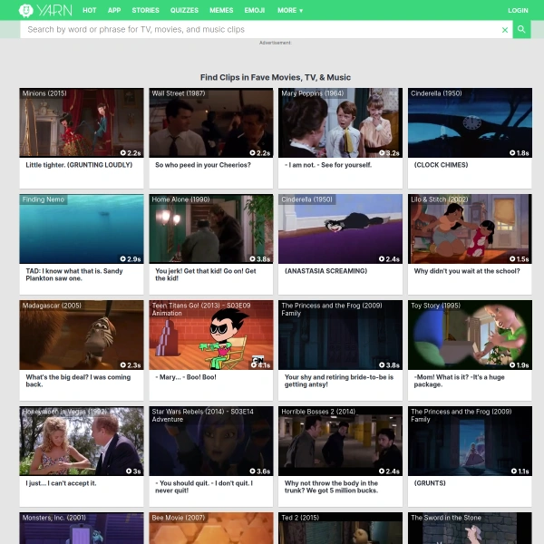544x544 pixels.
Task: Click the YARN logo icon
Action: click(x=27, y=11)
